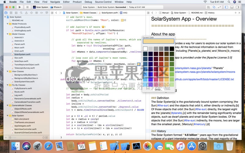Open related items menu in the assistant editor
This screenshot has width=245, height=153.
coord(148,13)
